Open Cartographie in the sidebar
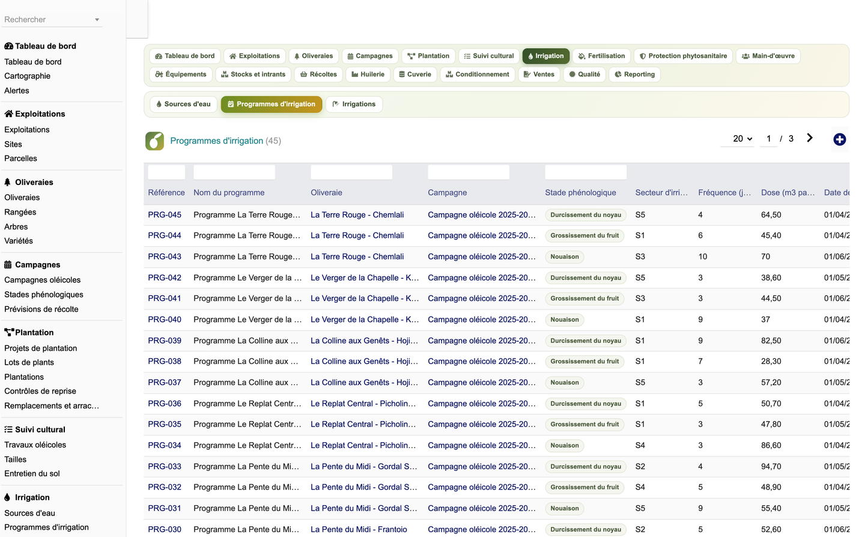Viewport: 868px width, 537px height. [x=28, y=76]
